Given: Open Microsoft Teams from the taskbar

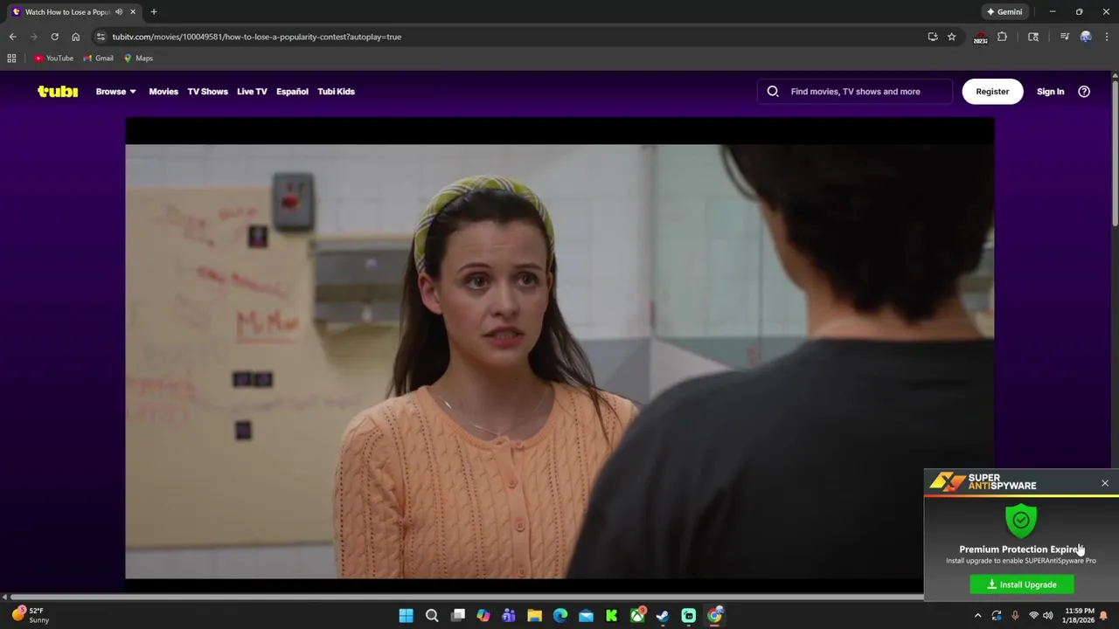Looking at the screenshot, I should (x=509, y=616).
